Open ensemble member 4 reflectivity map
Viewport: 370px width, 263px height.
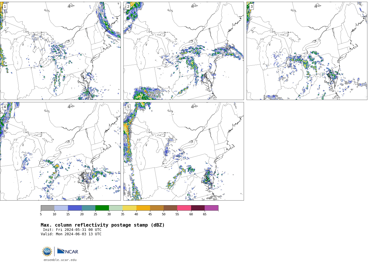60,151
